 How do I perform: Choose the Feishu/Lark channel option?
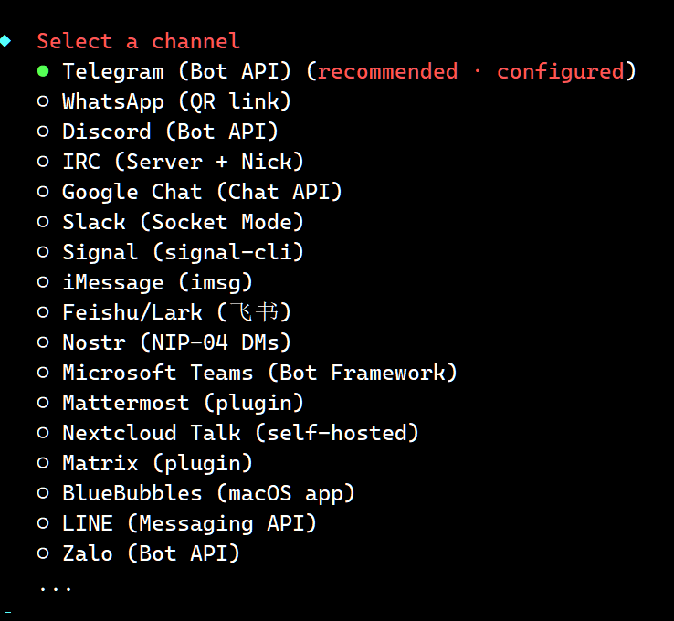(x=176, y=312)
